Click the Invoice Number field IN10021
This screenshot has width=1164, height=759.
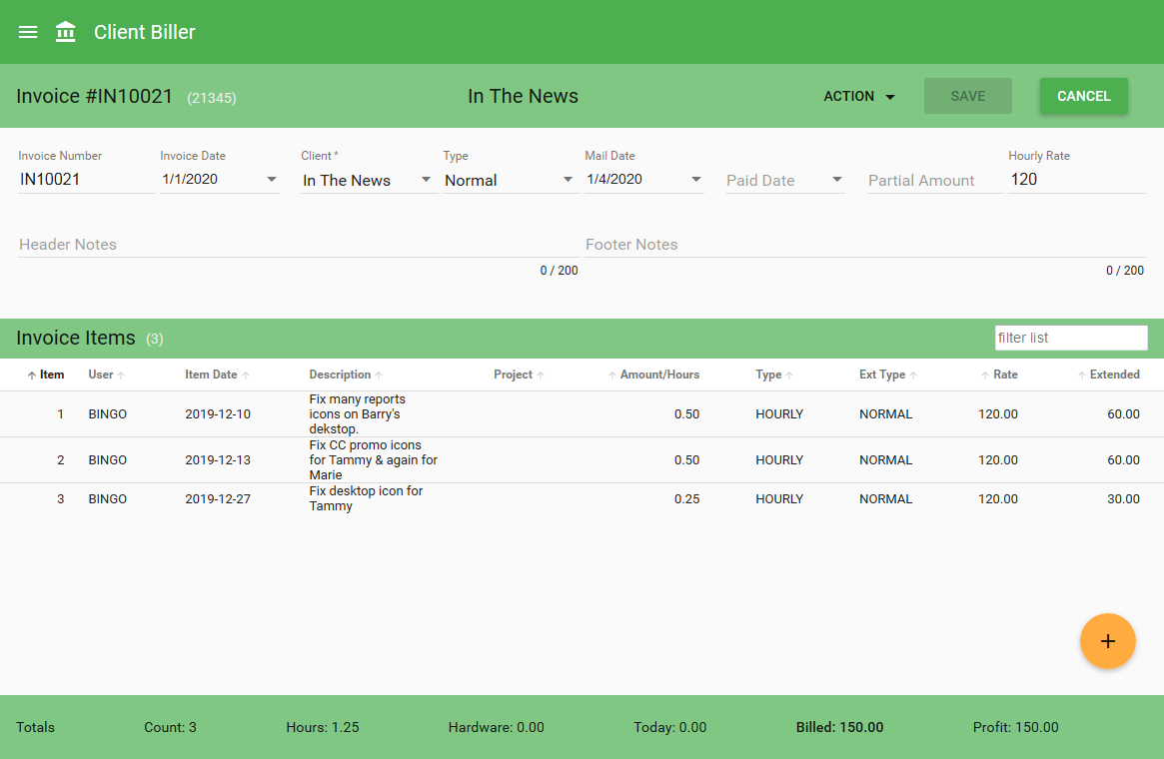tap(86, 180)
